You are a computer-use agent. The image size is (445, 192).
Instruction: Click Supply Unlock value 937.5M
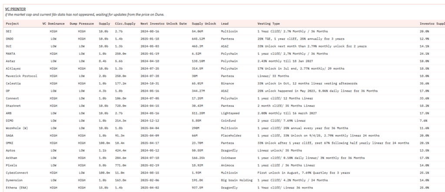(x=197, y=188)
